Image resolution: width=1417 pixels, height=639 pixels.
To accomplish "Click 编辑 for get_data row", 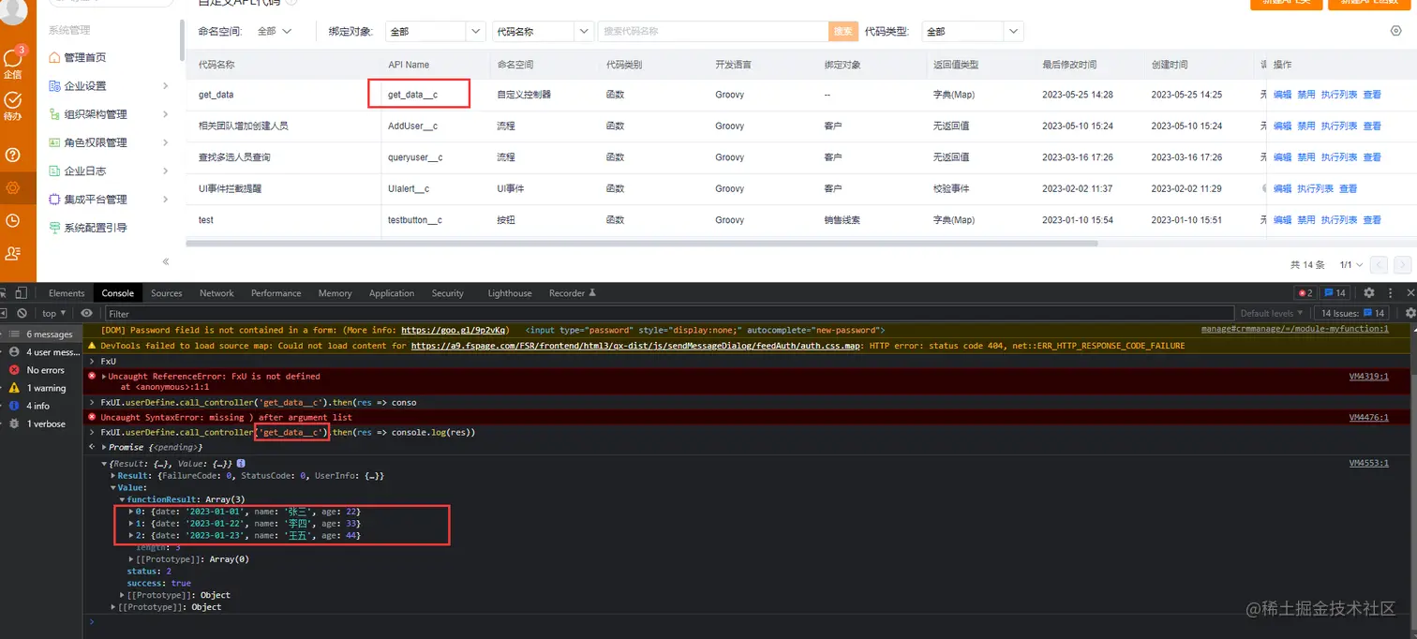I will 1282,95.
